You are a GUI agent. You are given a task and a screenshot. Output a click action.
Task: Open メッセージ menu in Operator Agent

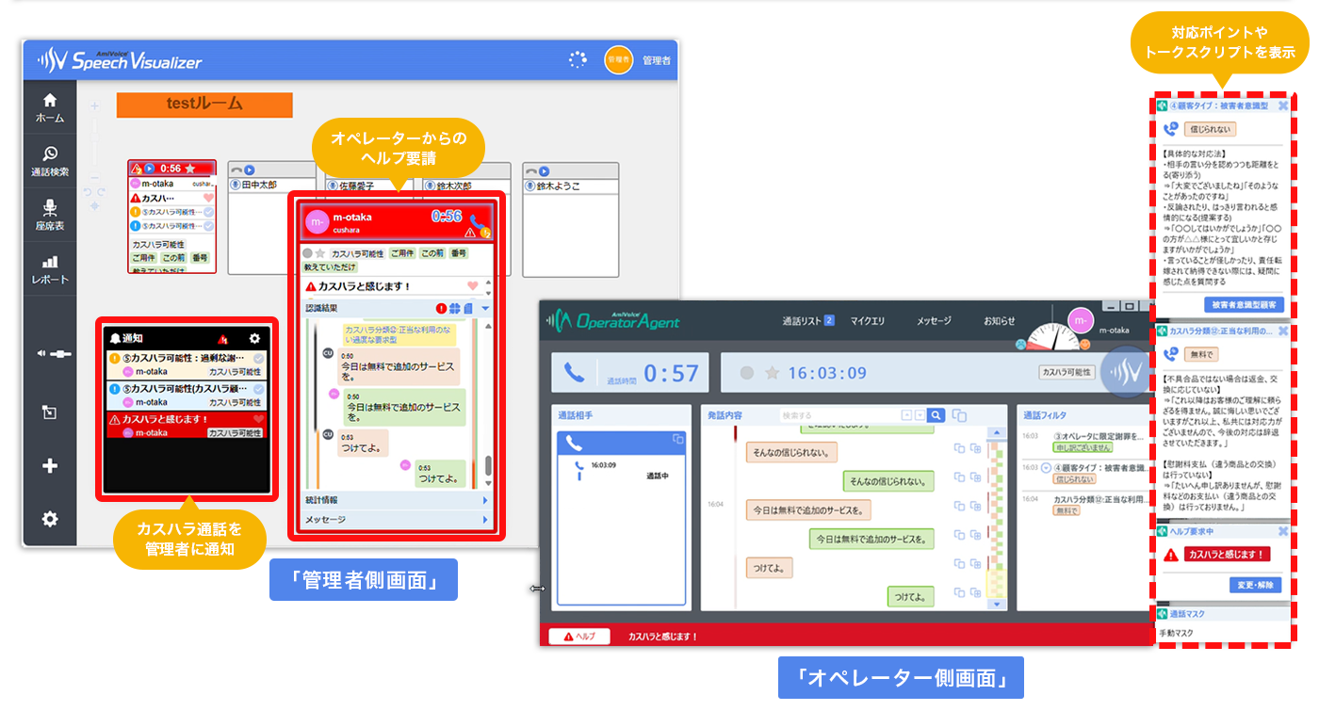coord(934,320)
